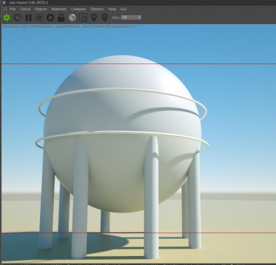The image size is (276, 265).
Task: Toggle clay mode with the sphere icon
Action: pyautogui.click(x=72, y=18)
